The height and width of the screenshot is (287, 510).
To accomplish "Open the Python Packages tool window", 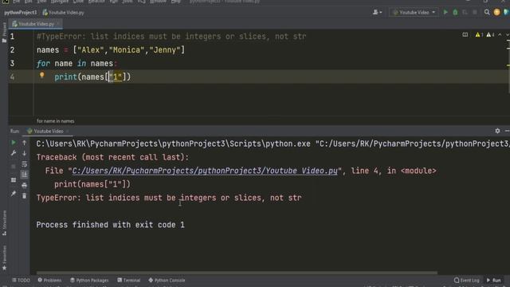I will tap(89, 280).
